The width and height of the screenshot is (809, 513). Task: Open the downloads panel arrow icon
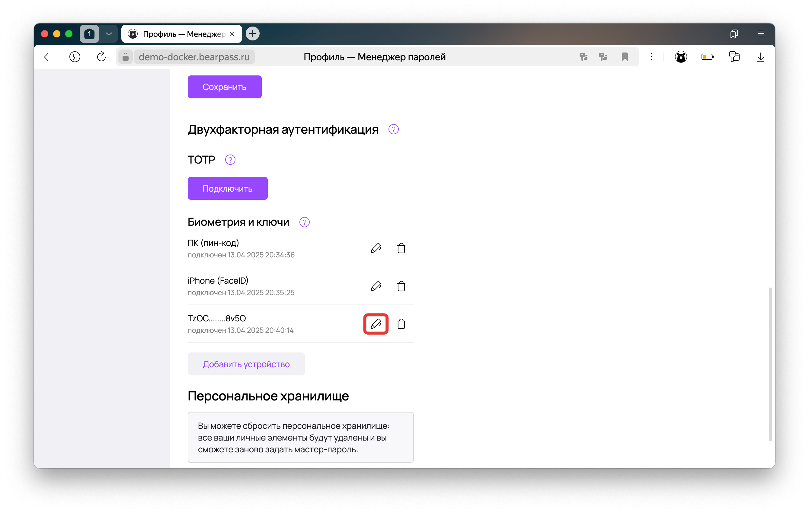coord(761,57)
